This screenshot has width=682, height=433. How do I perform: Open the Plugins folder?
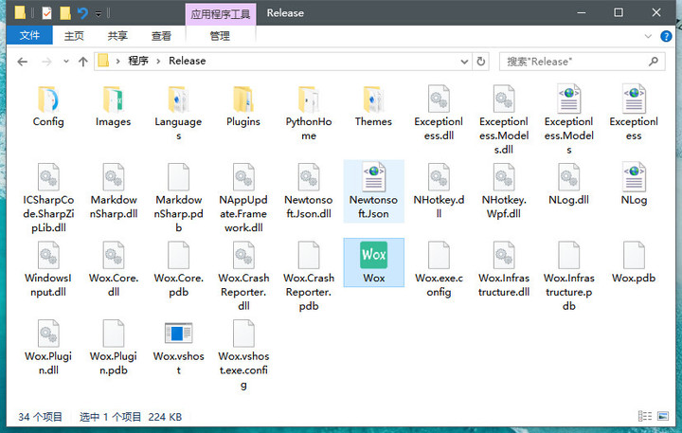pyautogui.click(x=243, y=107)
